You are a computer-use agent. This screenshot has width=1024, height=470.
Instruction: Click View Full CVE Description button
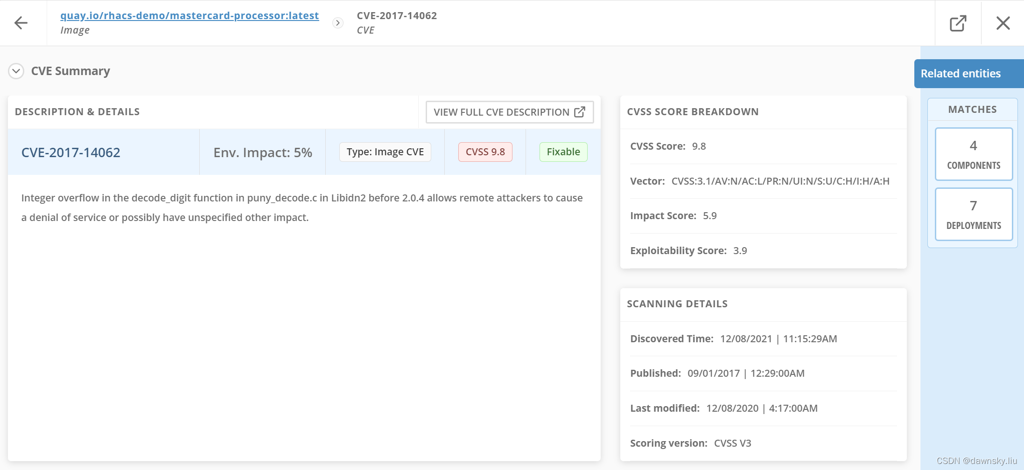(x=510, y=112)
